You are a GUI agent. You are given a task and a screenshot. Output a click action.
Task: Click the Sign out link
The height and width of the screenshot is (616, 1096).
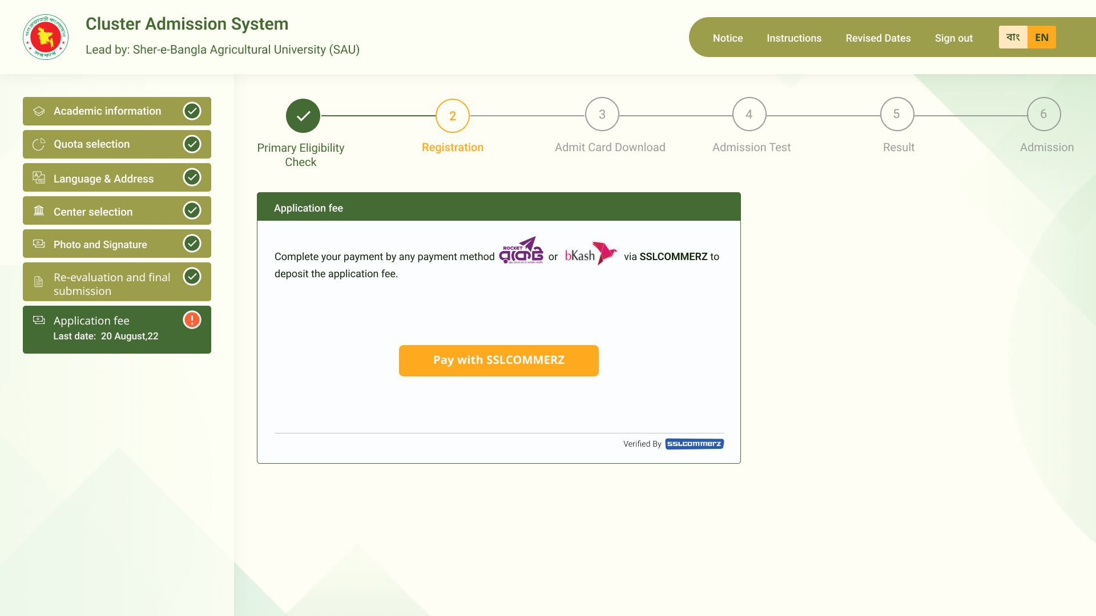click(x=953, y=38)
